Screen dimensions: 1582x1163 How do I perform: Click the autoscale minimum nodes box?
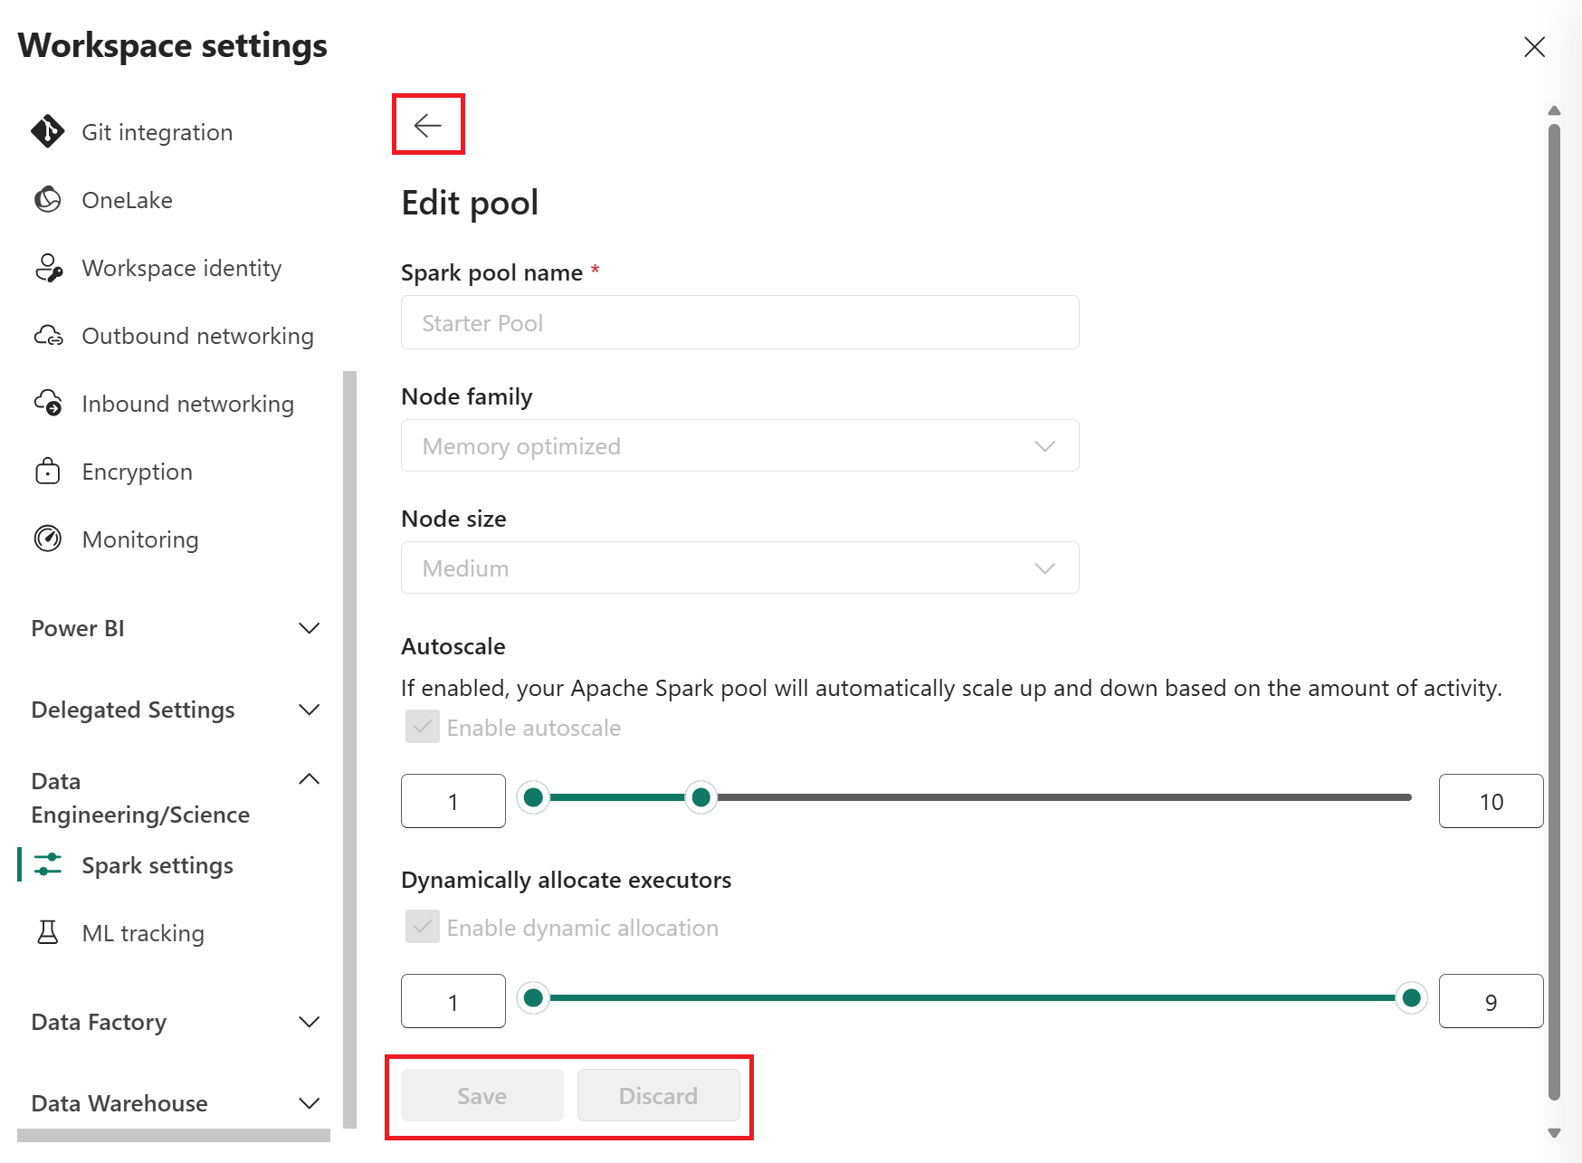point(453,801)
